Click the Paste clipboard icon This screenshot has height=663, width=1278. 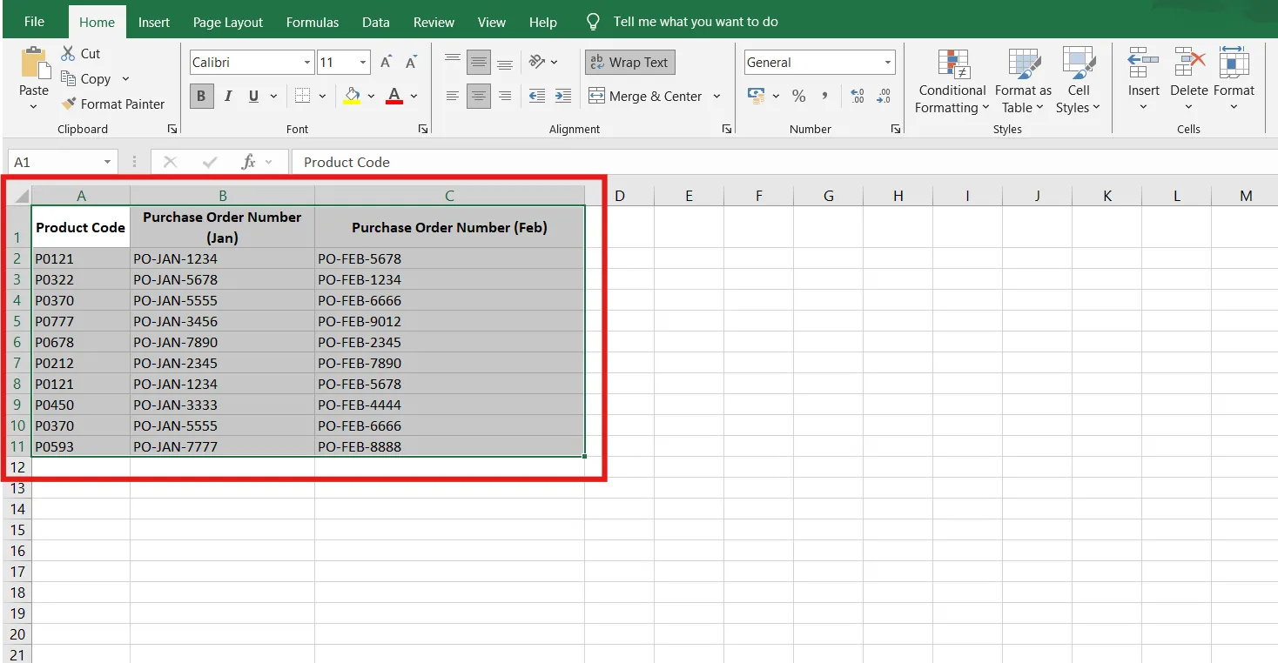coord(34,64)
